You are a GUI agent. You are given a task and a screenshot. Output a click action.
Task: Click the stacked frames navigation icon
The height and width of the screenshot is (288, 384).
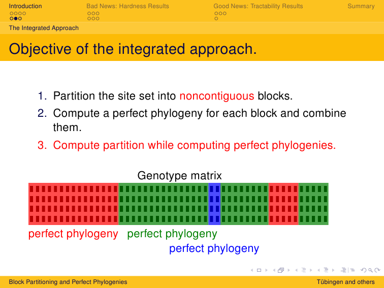pos(281,270)
